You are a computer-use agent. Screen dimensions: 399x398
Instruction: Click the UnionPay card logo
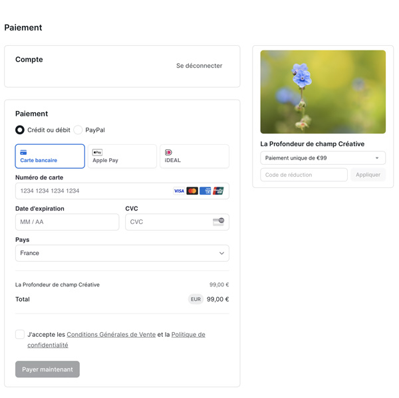coord(218,191)
